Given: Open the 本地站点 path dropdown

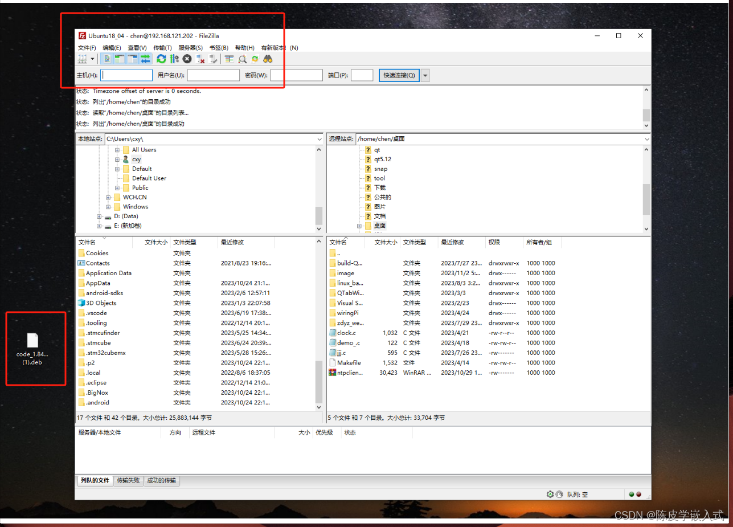Looking at the screenshot, I should (x=320, y=139).
